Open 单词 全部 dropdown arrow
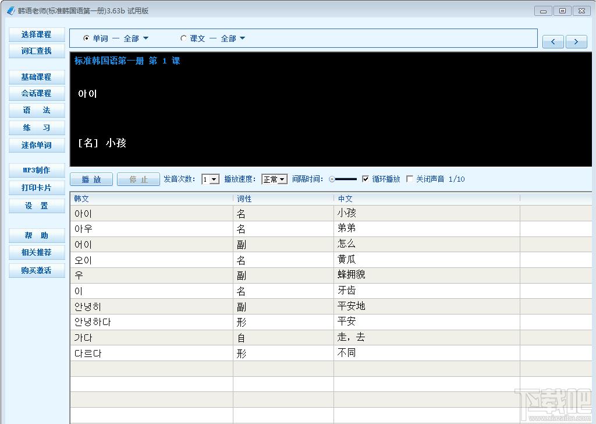 click(x=146, y=38)
